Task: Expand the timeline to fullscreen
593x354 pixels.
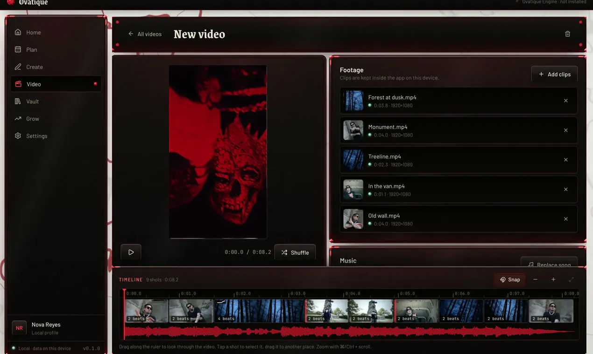Action: [x=571, y=279]
